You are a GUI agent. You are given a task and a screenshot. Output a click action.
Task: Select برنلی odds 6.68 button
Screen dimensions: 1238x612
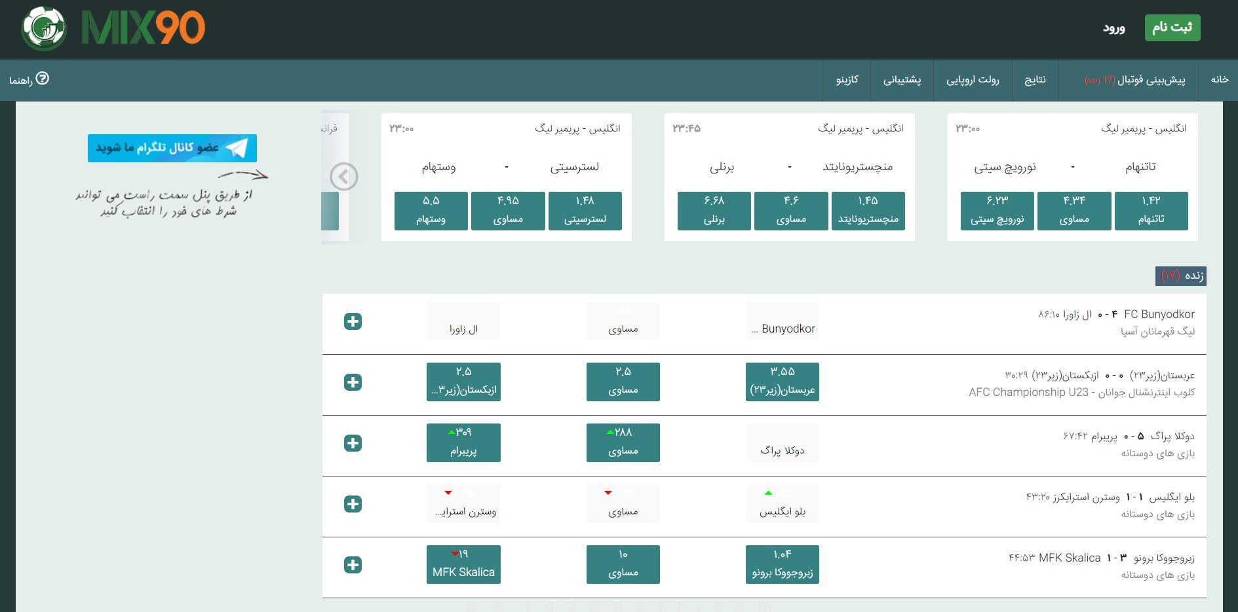[714, 211]
